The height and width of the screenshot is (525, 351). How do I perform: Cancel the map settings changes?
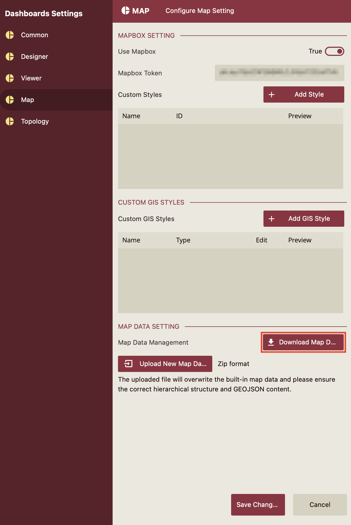click(320, 505)
